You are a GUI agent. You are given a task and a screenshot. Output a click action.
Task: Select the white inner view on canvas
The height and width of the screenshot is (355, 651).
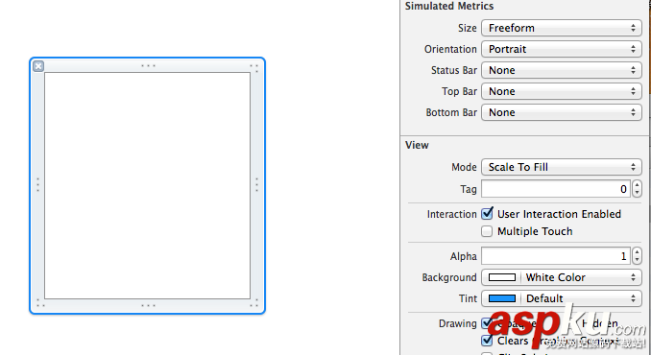(x=148, y=185)
